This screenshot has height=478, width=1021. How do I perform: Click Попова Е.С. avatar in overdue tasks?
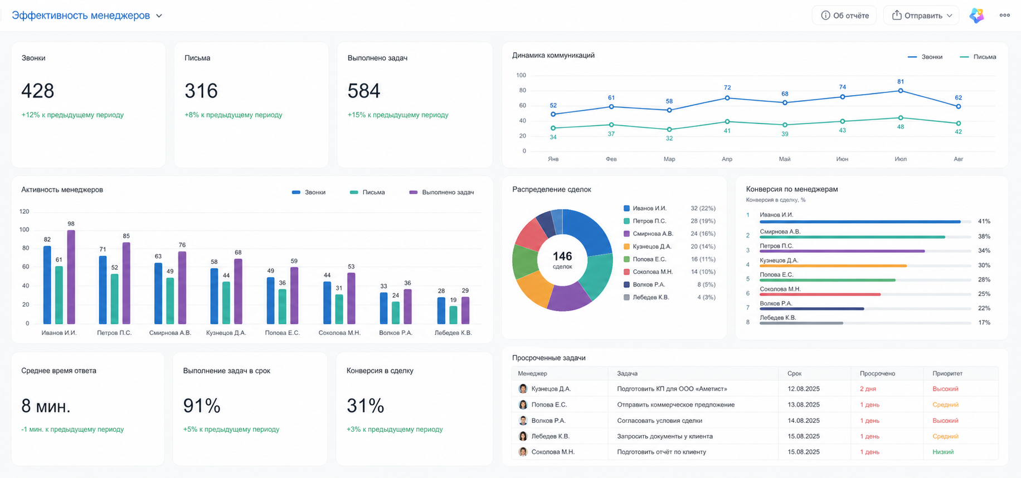[x=523, y=405]
